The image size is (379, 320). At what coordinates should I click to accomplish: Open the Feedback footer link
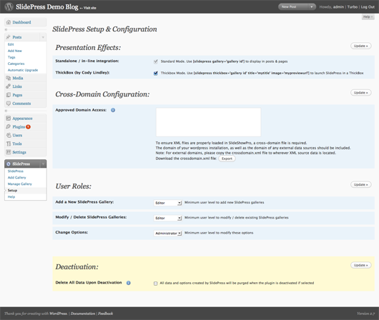[x=105, y=314]
